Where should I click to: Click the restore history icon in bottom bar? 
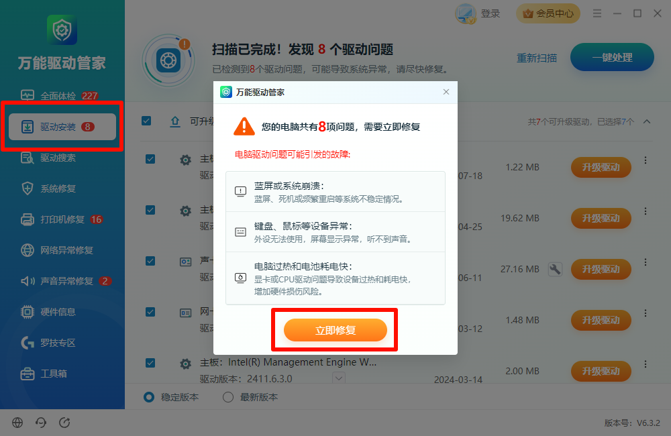pos(41,423)
